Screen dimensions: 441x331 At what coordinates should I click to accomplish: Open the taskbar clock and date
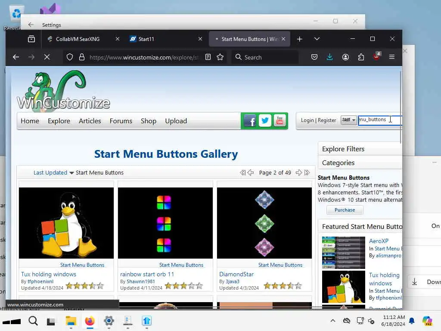tap(393, 321)
